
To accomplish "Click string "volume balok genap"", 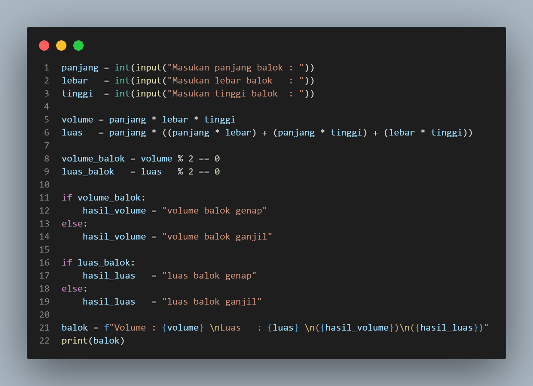I will 214,211.
